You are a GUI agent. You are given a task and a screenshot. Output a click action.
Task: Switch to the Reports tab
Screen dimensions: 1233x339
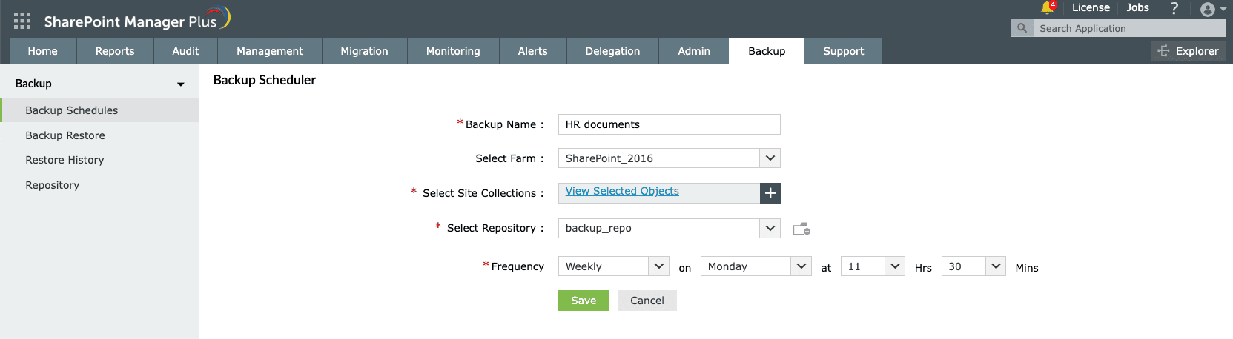click(115, 51)
